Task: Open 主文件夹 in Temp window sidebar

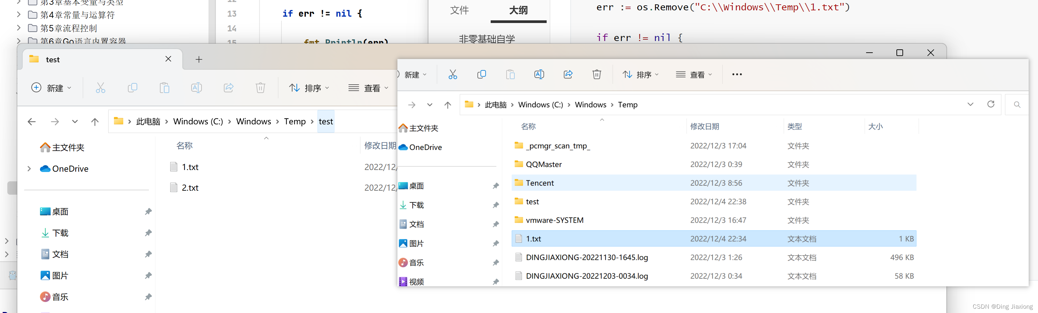Action: point(418,128)
